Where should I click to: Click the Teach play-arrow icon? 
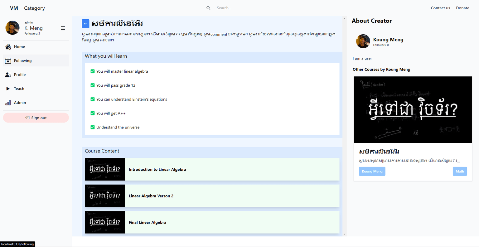click(x=8, y=89)
